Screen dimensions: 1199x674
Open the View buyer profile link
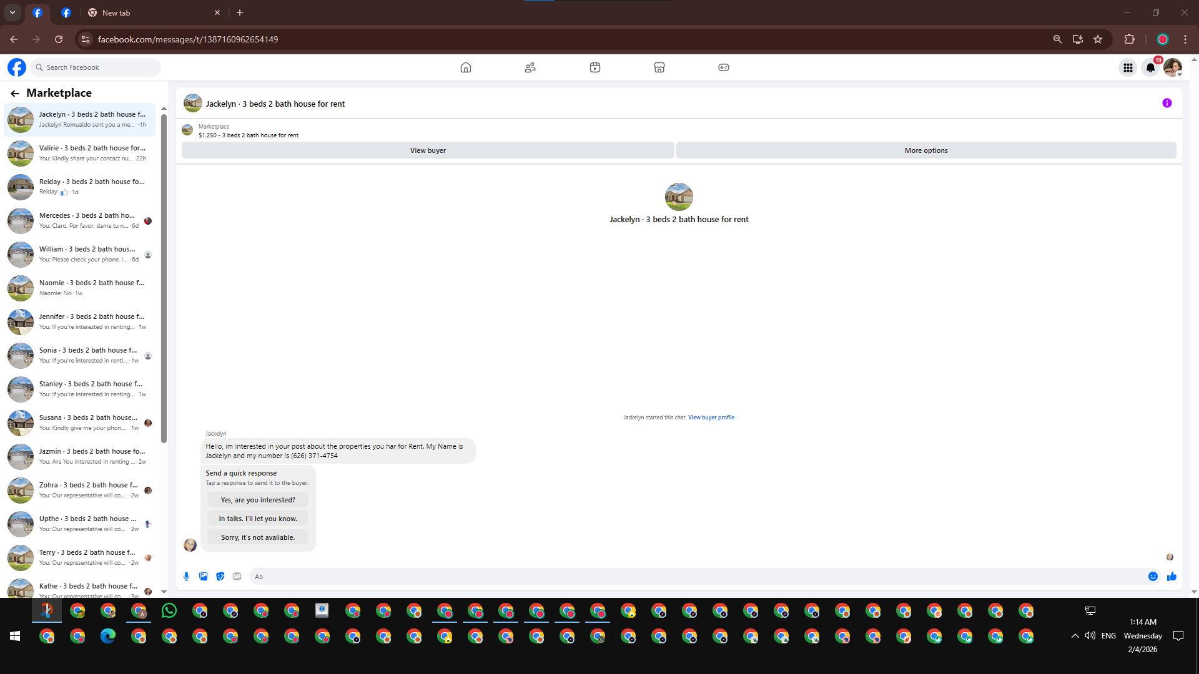711,418
